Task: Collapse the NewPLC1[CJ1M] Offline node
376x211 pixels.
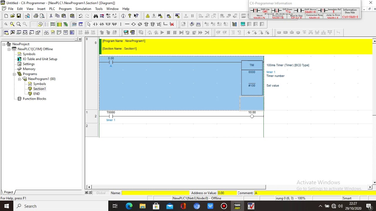Action: point(9,49)
